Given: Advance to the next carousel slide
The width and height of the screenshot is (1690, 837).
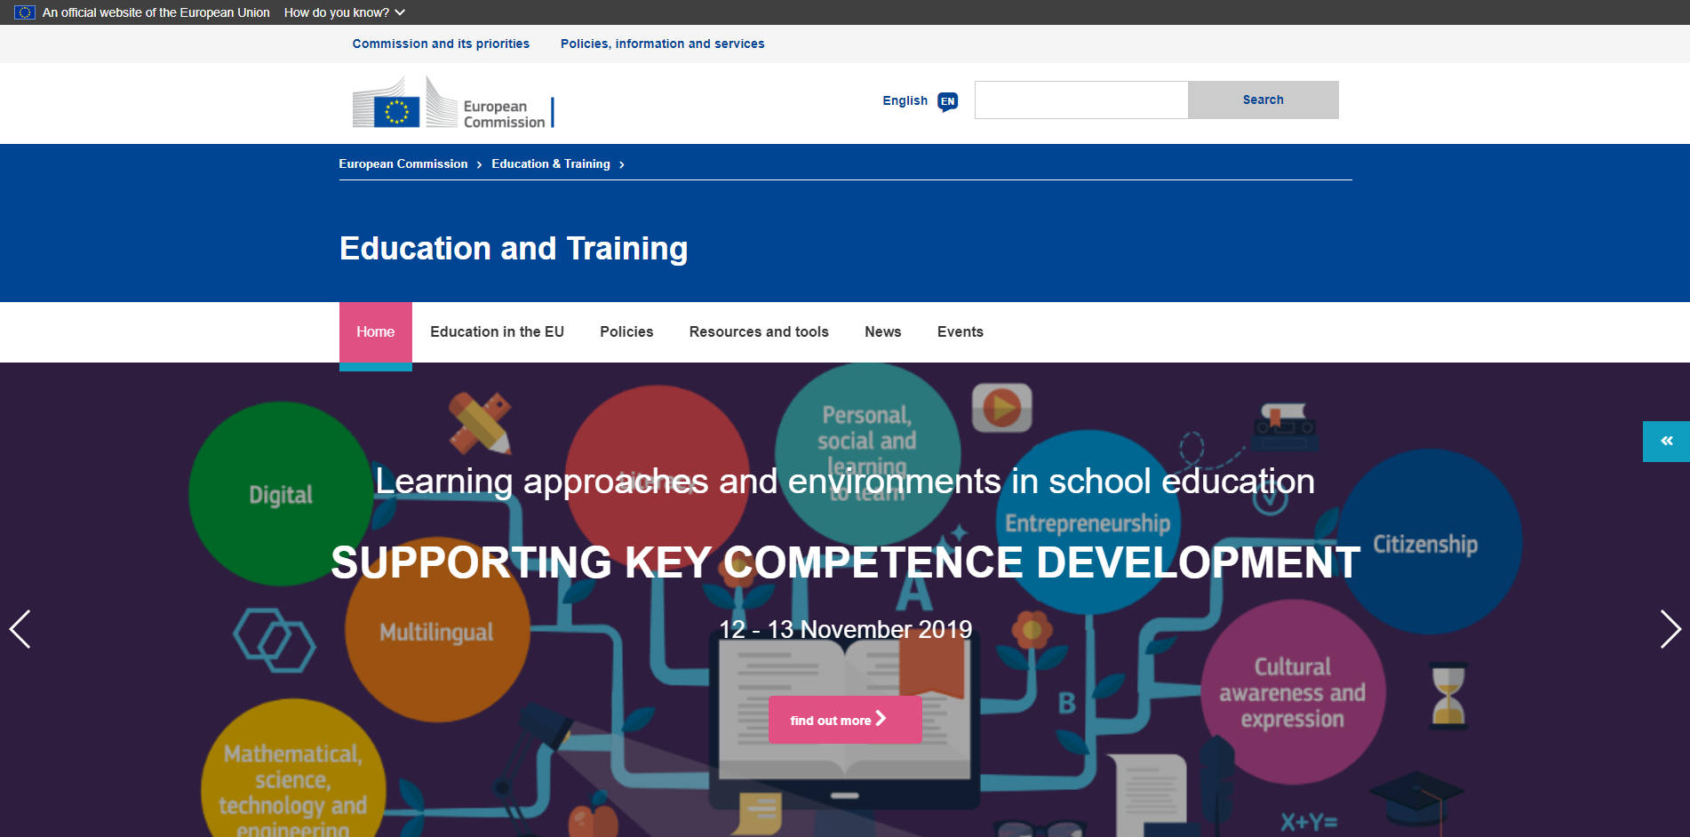Looking at the screenshot, I should 1670,629.
